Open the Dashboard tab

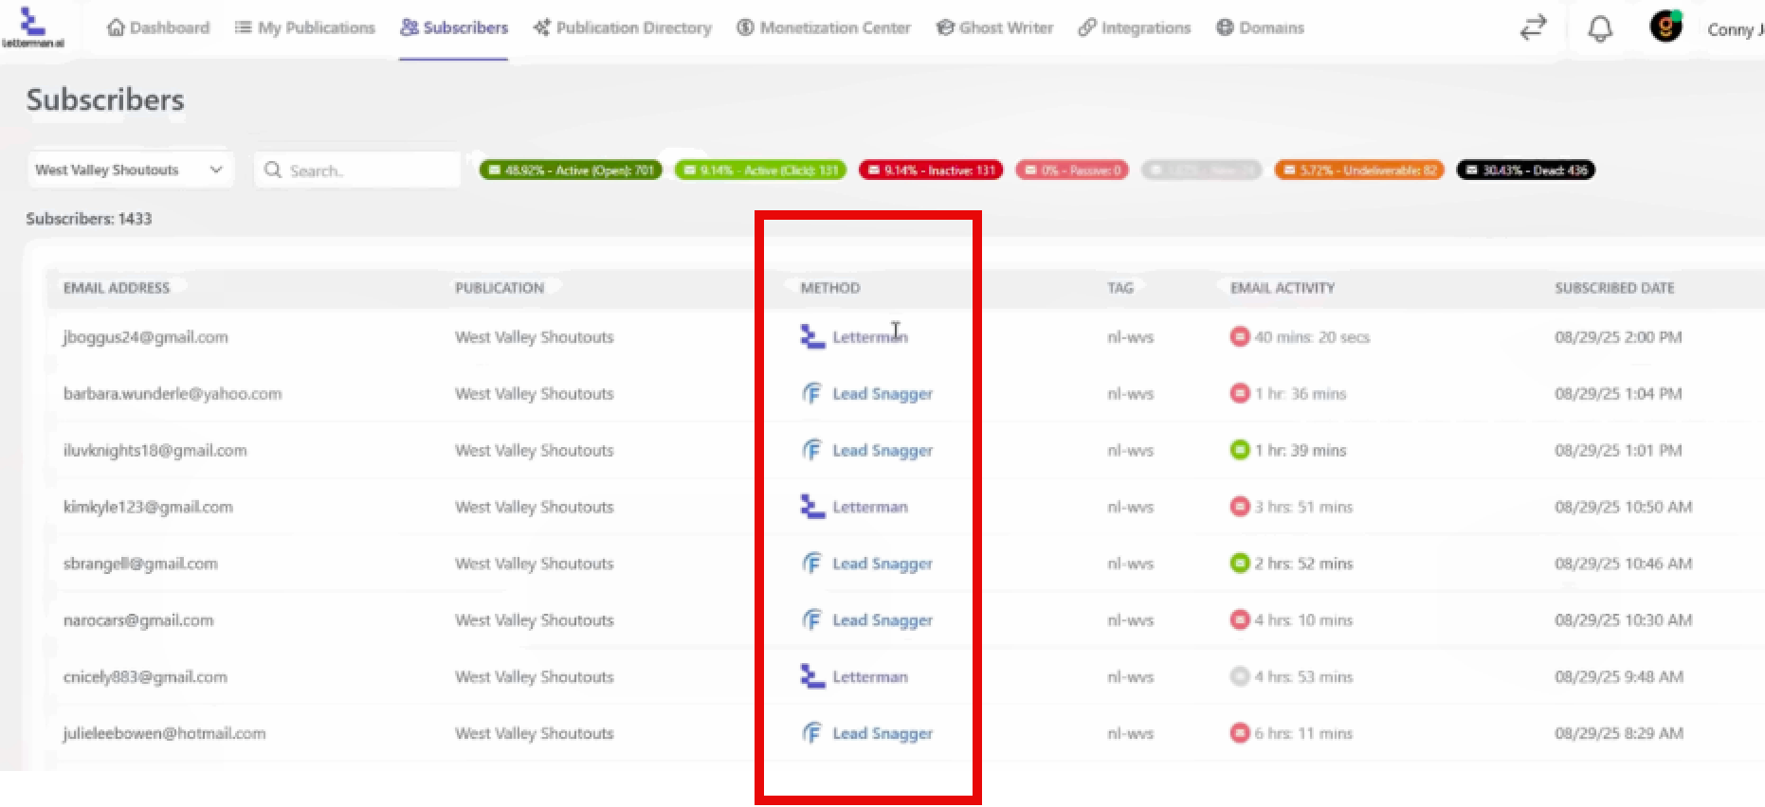(158, 27)
